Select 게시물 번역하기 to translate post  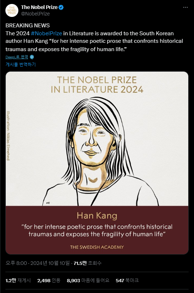point(21,64)
